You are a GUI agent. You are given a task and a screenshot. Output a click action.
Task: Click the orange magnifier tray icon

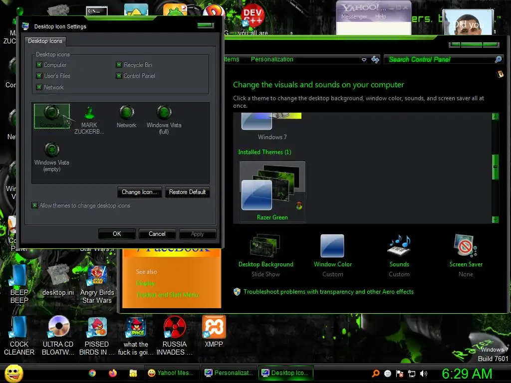(x=376, y=374)
